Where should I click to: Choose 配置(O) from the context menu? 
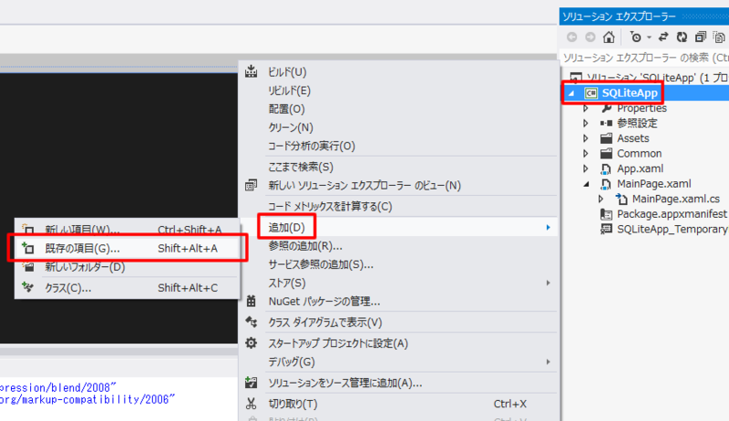pyautogui.click(x=286, y=108)
